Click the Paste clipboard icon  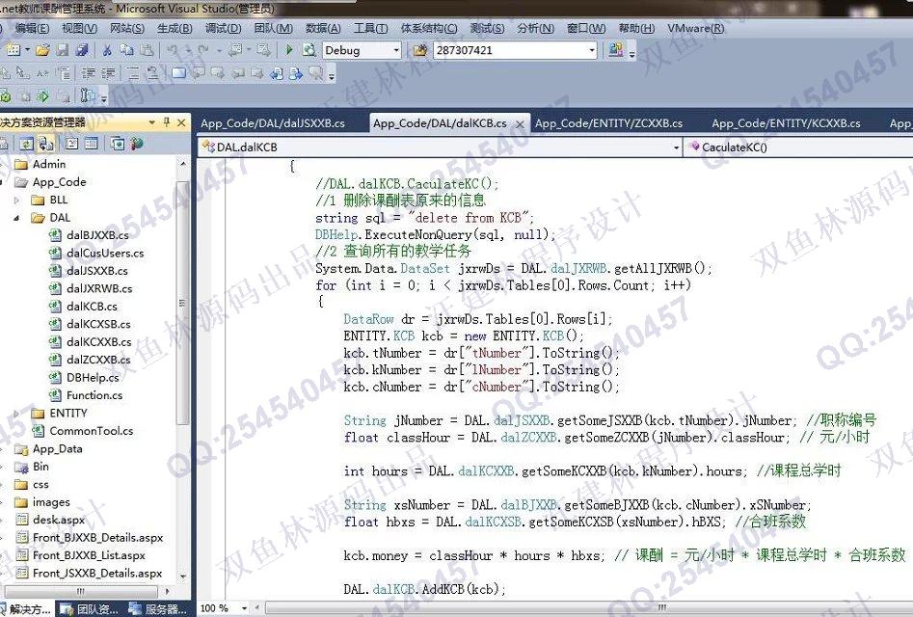147,50
